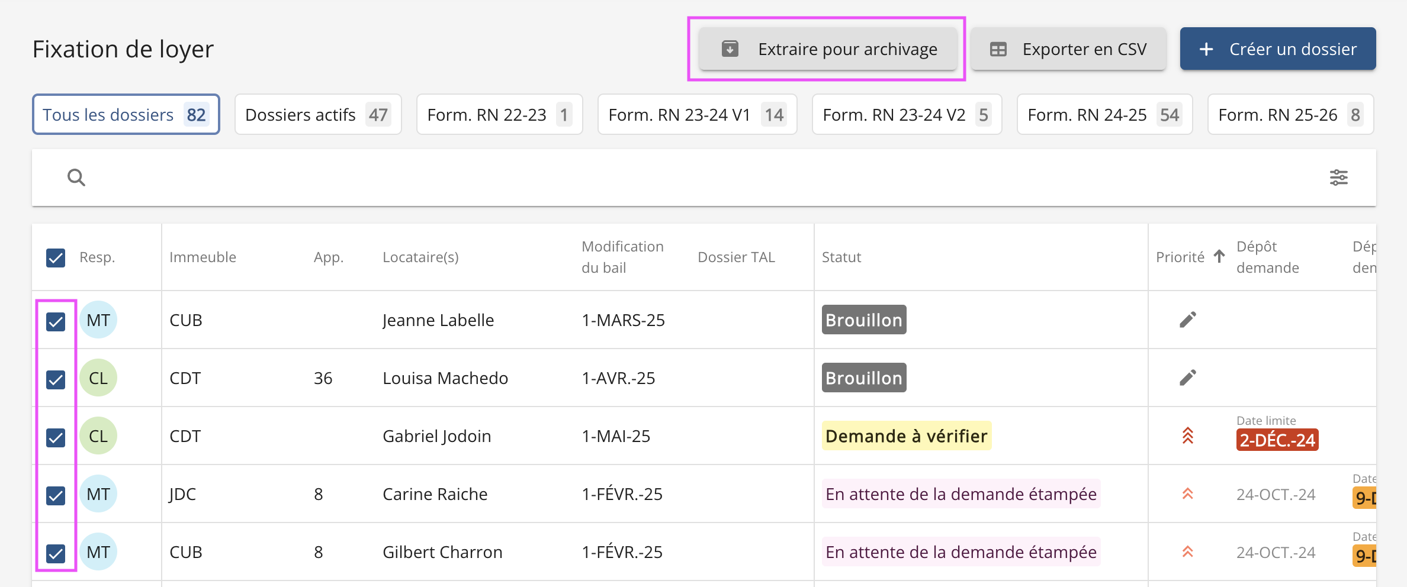
Task: Click priority chevrons icon for Carine Raiche
Action: pyautogui.click(x=1187, y=494)
